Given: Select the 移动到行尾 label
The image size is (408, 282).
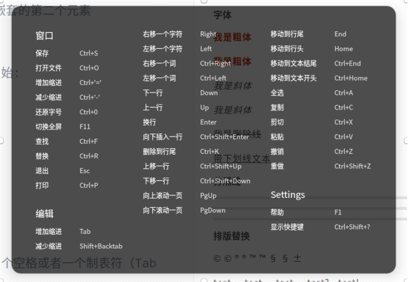Looking at the screenshot, I should point(287,34).
